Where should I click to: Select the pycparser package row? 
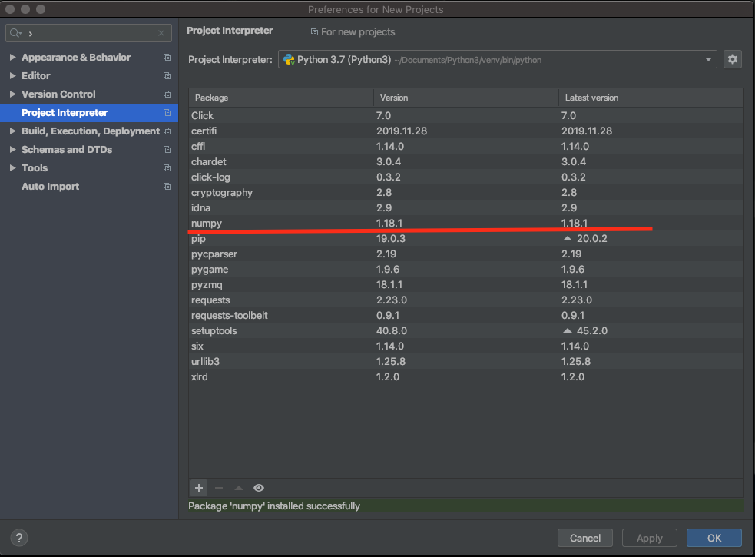466,254
